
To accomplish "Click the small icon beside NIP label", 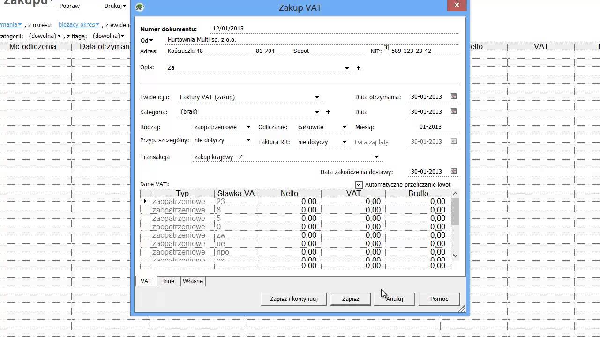I will click(386, 48).
